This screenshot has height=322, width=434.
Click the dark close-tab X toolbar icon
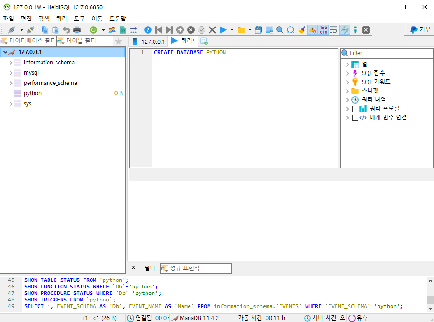[366, 29]
